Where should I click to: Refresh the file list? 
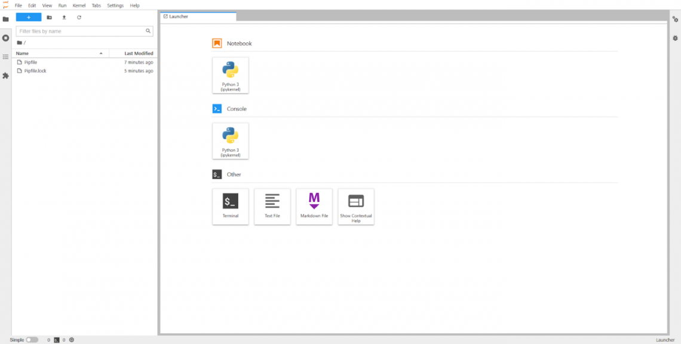click(x=79, y=17)
